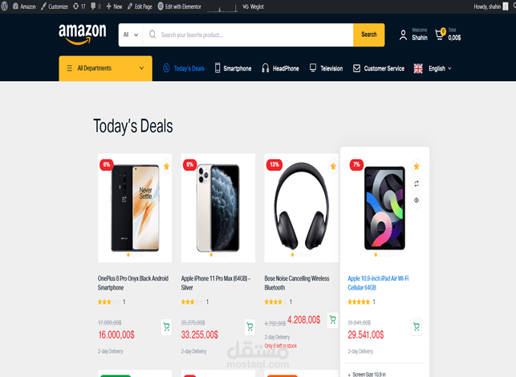Add iPhone 11 Pro Max to cart
Screen dimensions: 516x377
pos(250,326)
